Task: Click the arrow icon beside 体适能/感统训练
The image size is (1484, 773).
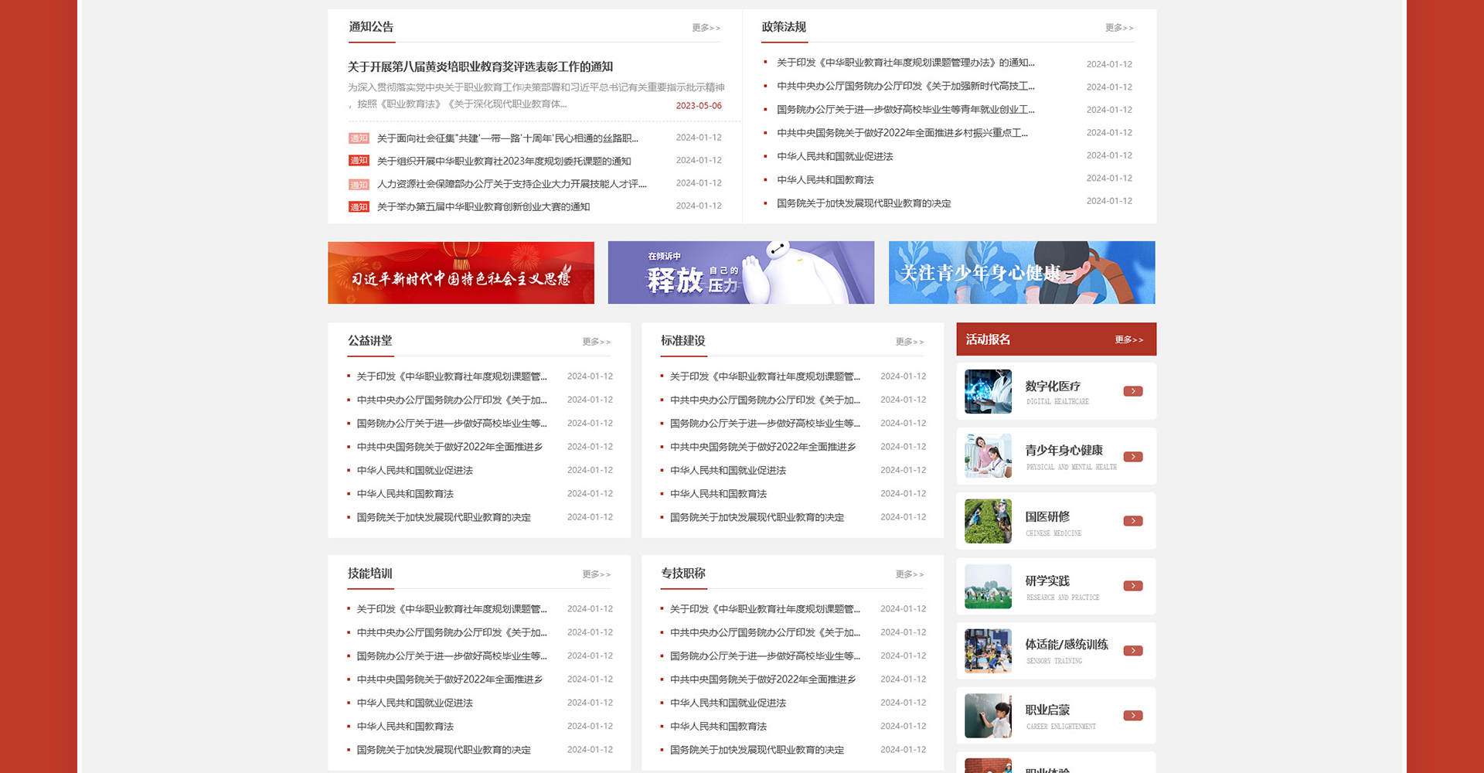Action: coord(1132,651)
